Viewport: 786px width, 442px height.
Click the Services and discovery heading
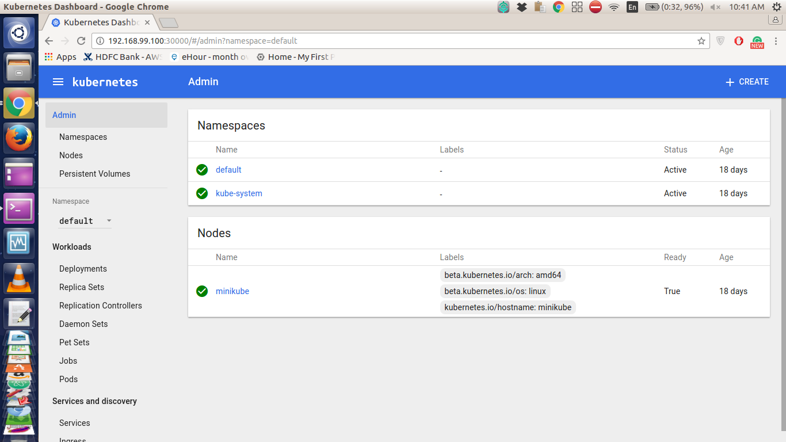(x=94, y=401)
